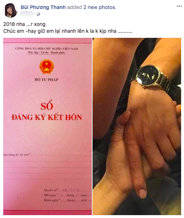Click the caption line starting "Chúc em"
184x218 pixels.
[68, 31]
